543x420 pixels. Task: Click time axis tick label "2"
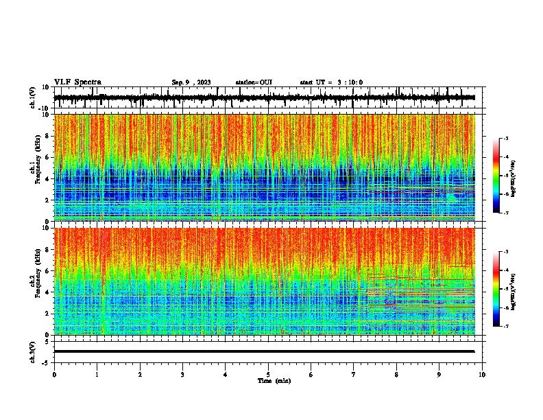point(140,375)
